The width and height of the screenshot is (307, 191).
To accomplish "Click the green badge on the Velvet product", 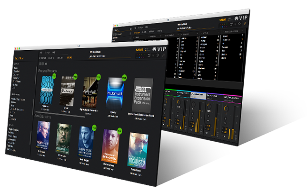I will click(75, 75).
